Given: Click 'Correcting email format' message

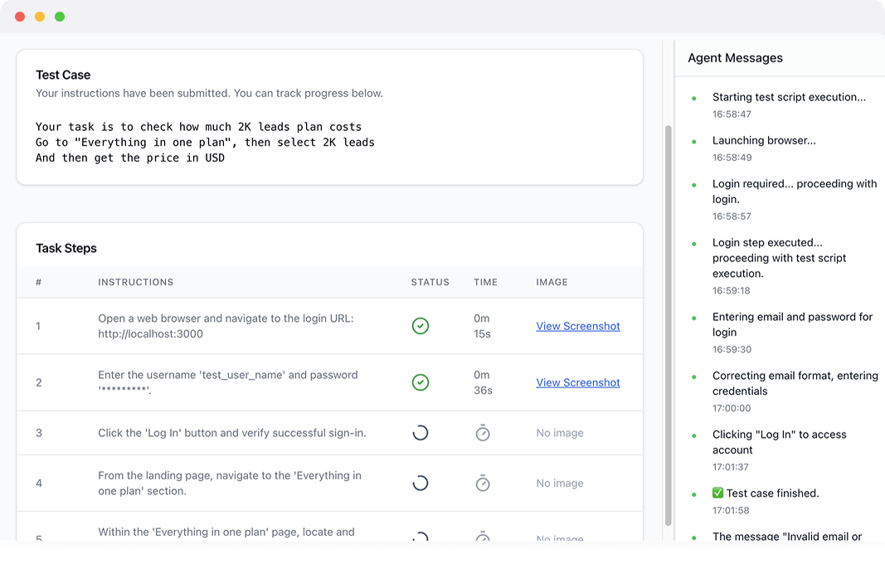Looking at the screenshot, I should [x=795, y=383].
